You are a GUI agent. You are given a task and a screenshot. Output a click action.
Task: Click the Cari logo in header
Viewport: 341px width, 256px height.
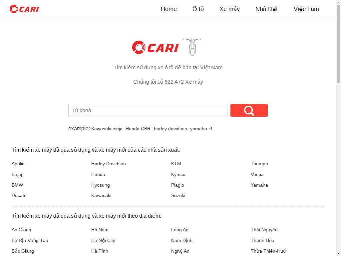24,9
